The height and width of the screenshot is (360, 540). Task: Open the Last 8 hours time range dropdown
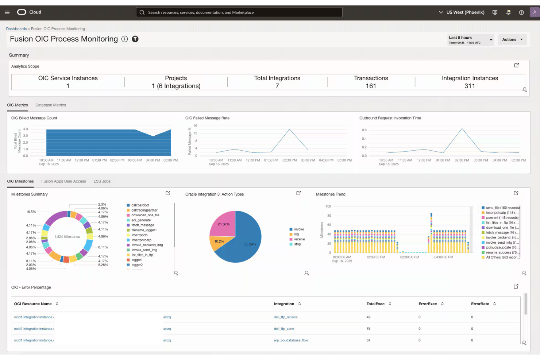point(471,40)
